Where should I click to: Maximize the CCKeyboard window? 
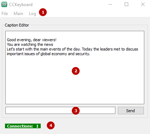[126, 5]
